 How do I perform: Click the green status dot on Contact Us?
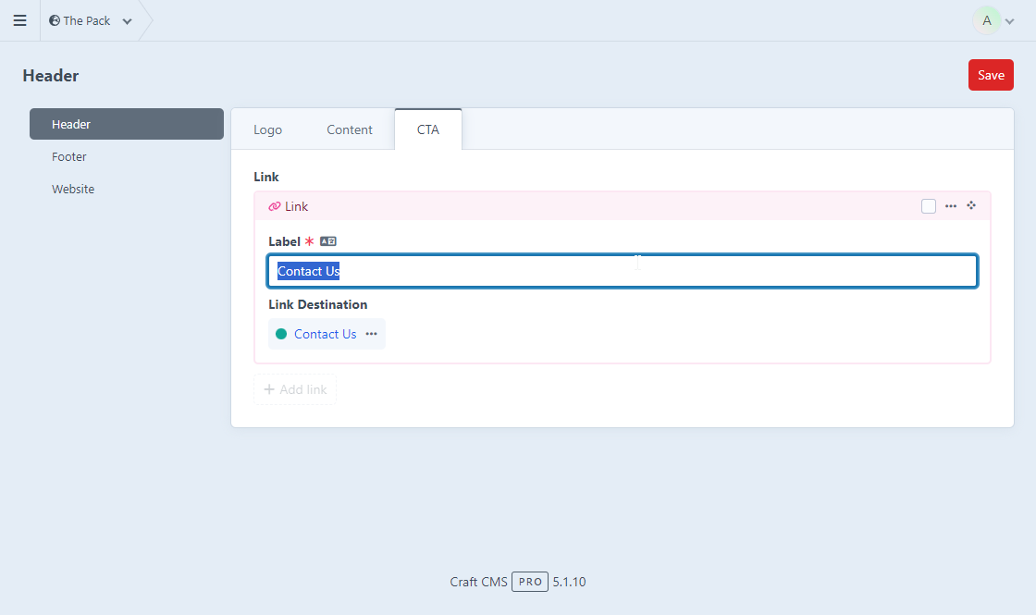pos(281,334)
